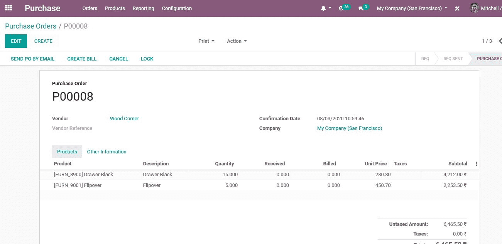Image resolution: width=502 pixels, height=244 pixels.
Task: Click the CANCEL button
Action: tap(118, 59)
